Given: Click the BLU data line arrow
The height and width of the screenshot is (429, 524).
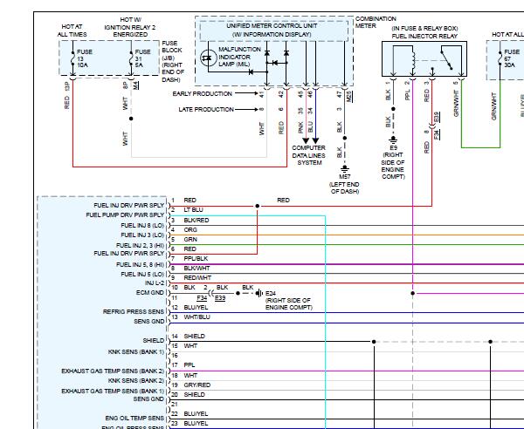Looking at the screenshot, I should (315, 140).
